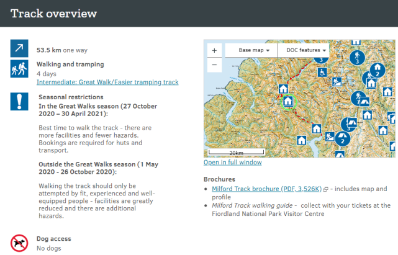This screenshot has height=255, width=398.
Task: Open the map in full window
Action: click(x=233, y=163)
